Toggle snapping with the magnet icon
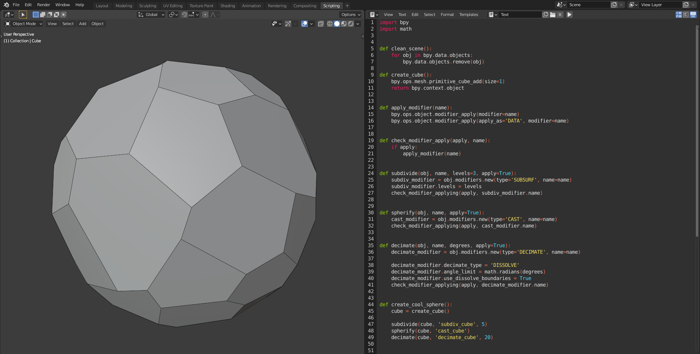 pyautogui.click(x=184, y=15)
